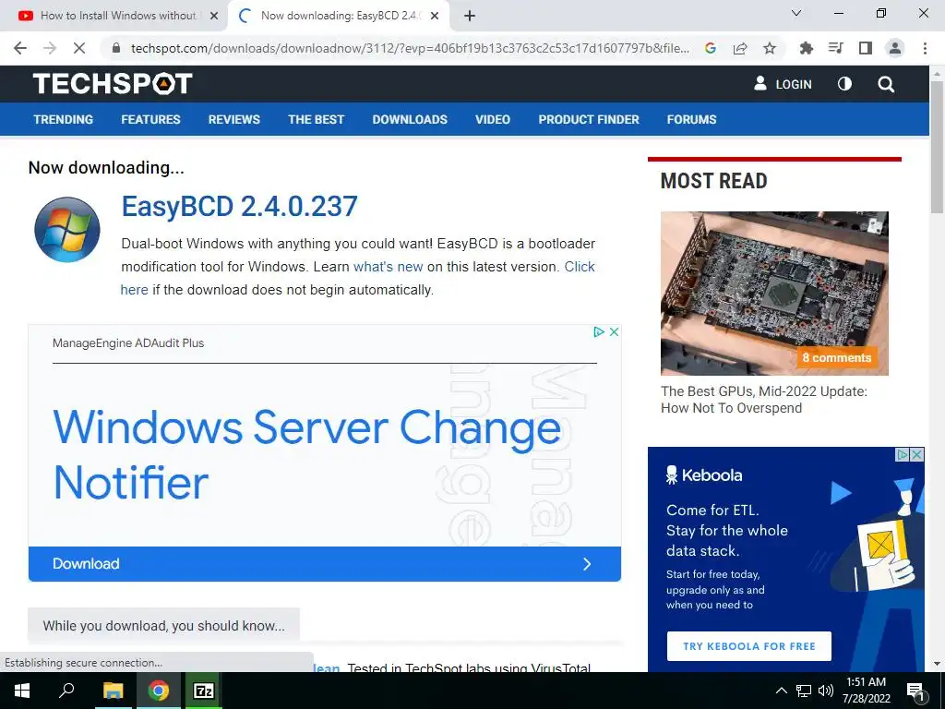The height and width of the screenshot is (709, 945).
Task: Toggle TechSpot dark mode contrast icon
Action: 845,84
